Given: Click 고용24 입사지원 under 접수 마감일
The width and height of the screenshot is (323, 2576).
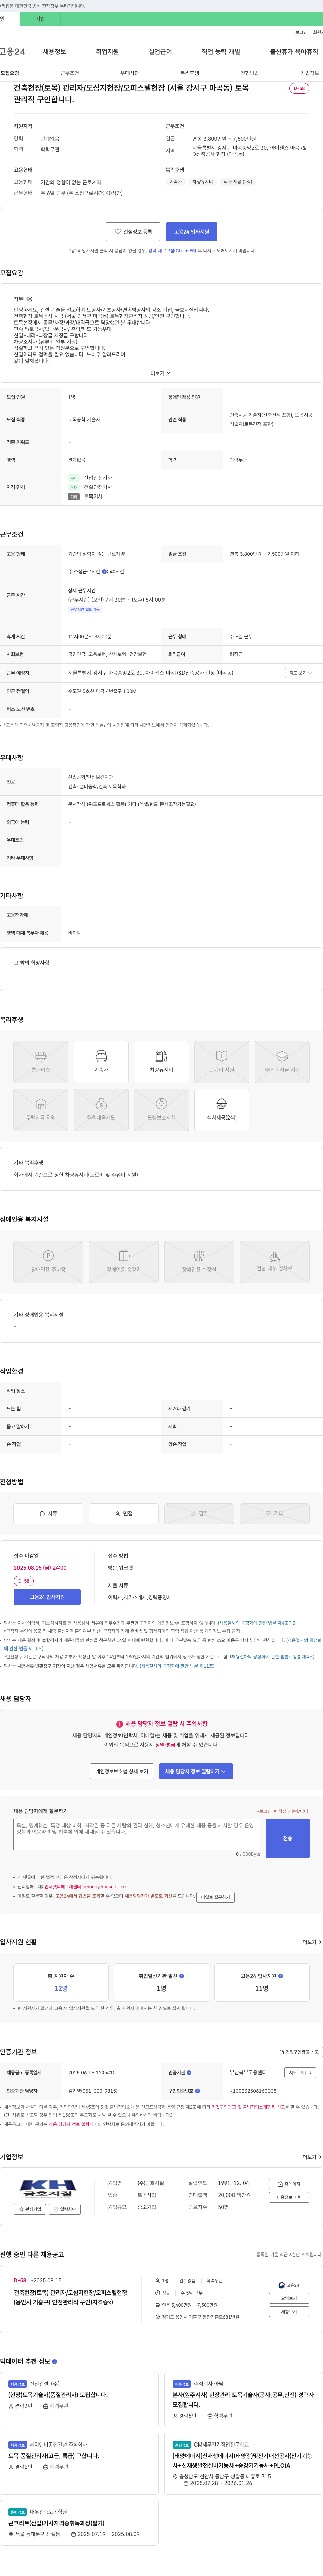Looking at the screenshot, I should 47,1597.
